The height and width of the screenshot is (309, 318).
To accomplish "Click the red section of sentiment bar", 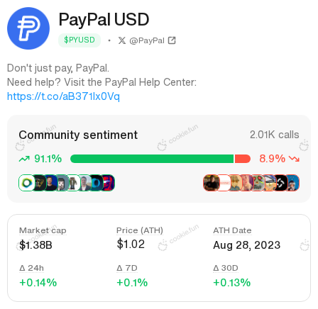I will pos(243,159).
